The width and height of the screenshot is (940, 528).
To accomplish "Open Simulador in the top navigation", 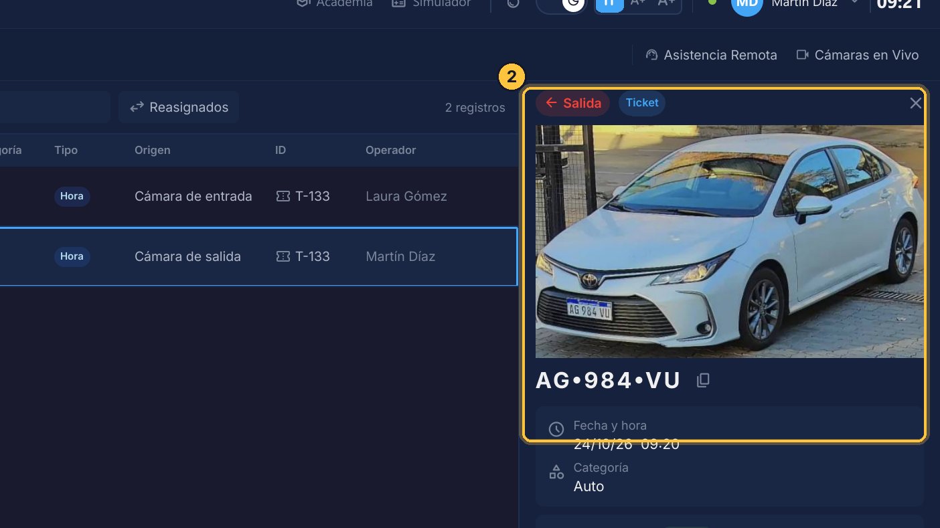I will [431, 4].
